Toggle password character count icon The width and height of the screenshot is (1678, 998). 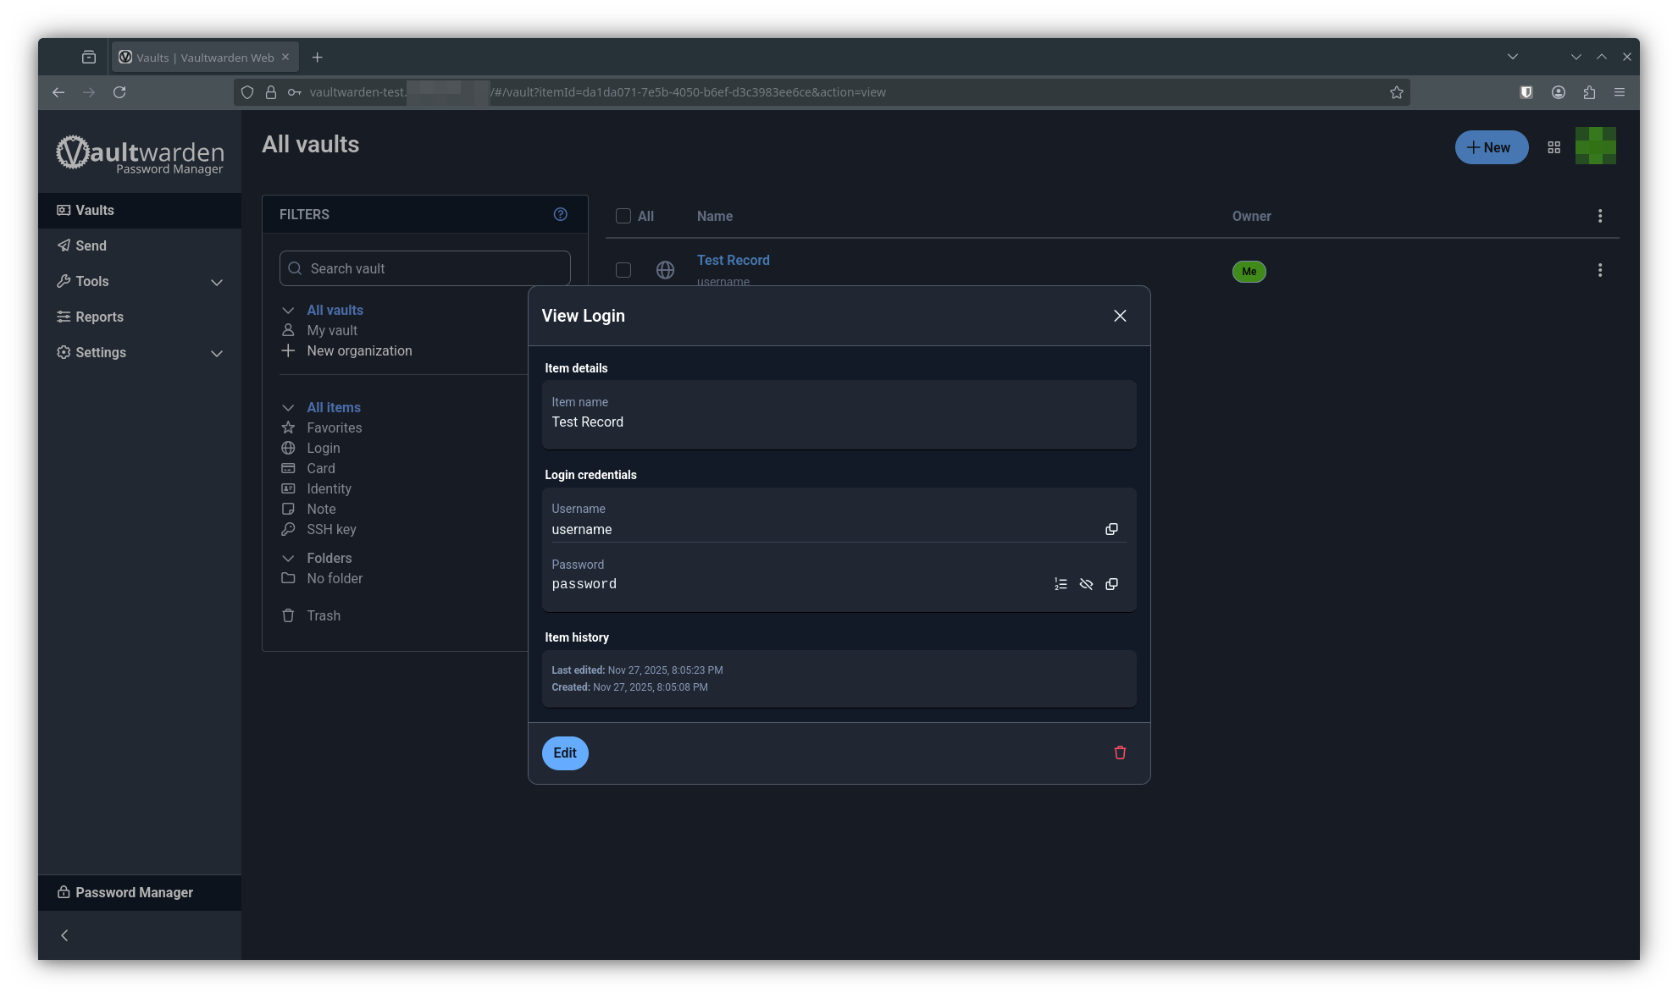coord(1061,584)
